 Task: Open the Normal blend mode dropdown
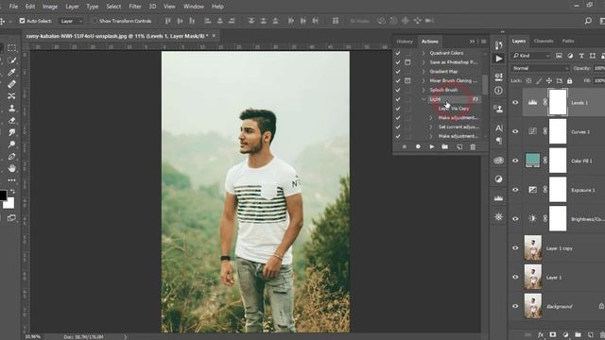(x=540, y=68)
